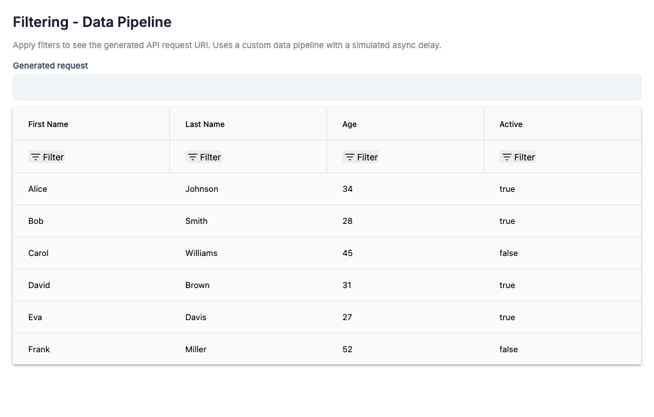
Task: Select the Davis last name cell
Action: point(196,318)
